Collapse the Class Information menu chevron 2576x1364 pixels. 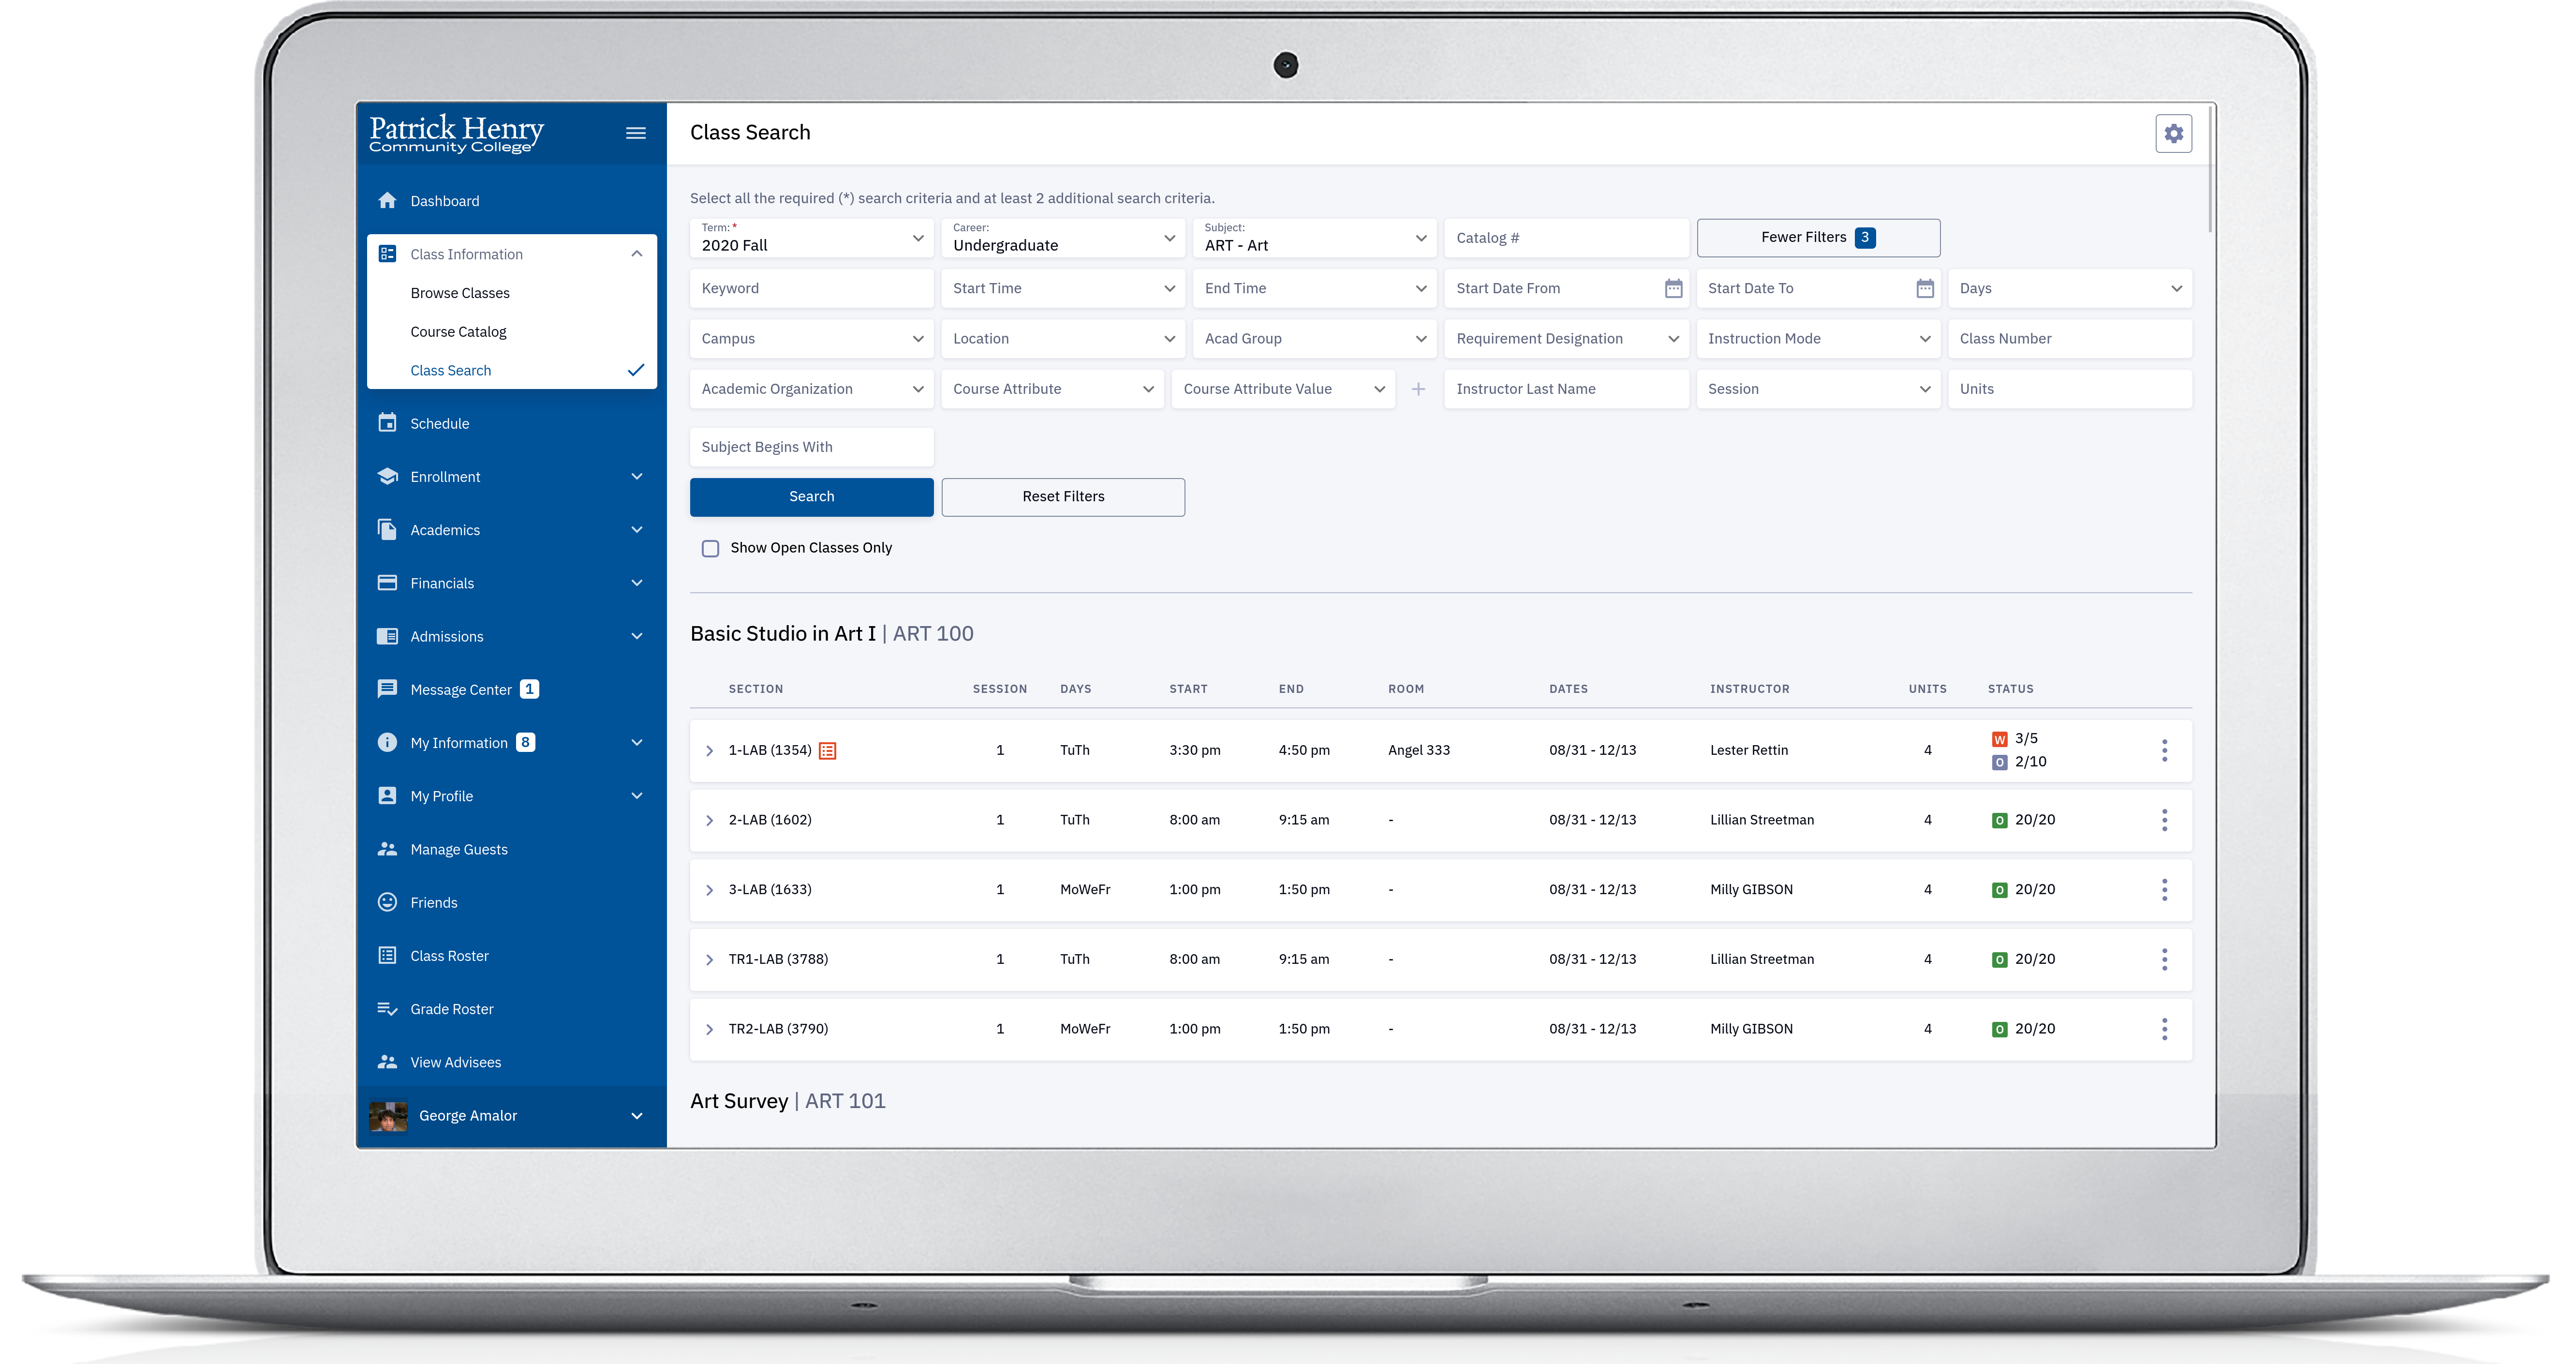point(636,253)
